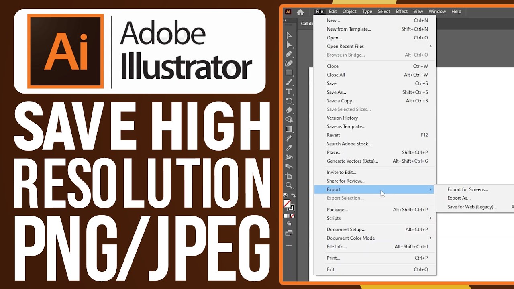The width and height of the screenshot is (514, 289).
Task: Choose New from Template...
Action: (375, 29)
